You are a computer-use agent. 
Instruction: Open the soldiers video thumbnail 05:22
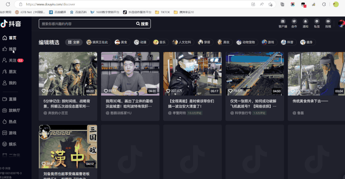[x=68, y=74]
